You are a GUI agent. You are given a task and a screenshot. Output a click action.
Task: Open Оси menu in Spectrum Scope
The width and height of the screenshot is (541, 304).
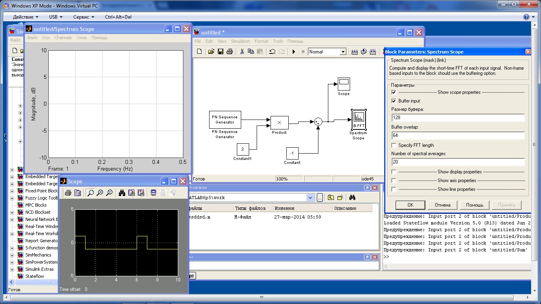click(46, 38)
